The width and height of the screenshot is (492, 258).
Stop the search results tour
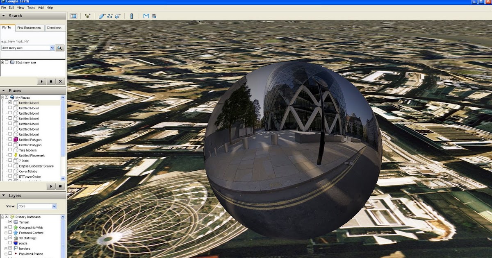[x=51, y=81]
